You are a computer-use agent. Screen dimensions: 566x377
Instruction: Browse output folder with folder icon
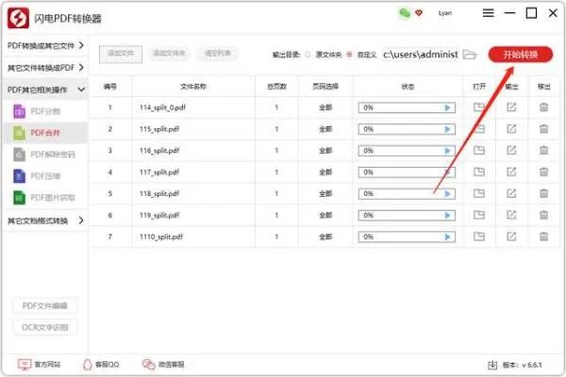coord(470,55)
